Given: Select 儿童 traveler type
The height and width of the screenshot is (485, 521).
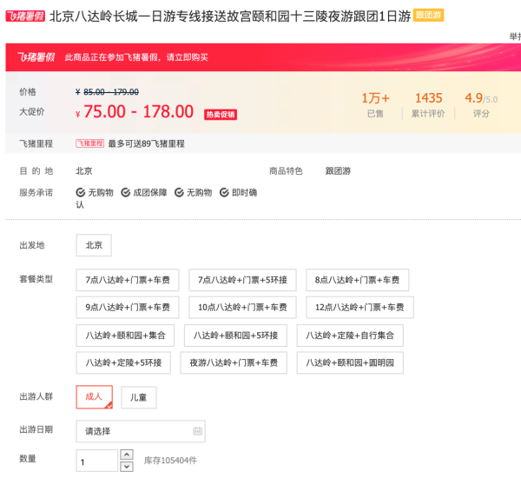Looking at the screenshot, I should tap(139, 397).
